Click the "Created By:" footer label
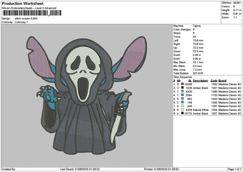The height and width of the screenshot is (172, 243). click(x=9, y=169)
